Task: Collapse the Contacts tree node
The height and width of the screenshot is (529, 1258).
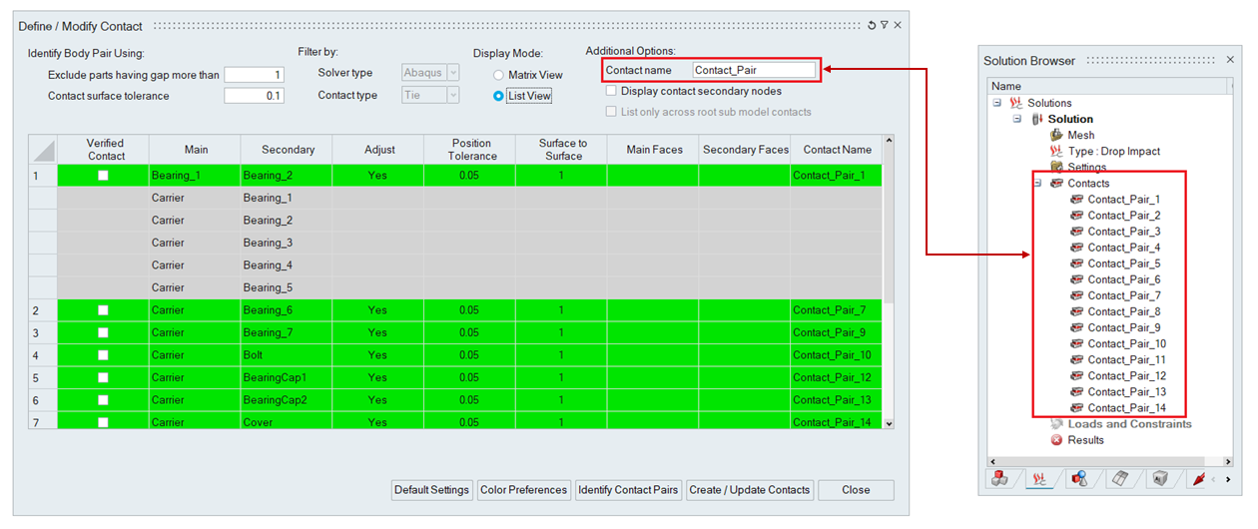Action: pyautogui.click(x=1037, y=184)
